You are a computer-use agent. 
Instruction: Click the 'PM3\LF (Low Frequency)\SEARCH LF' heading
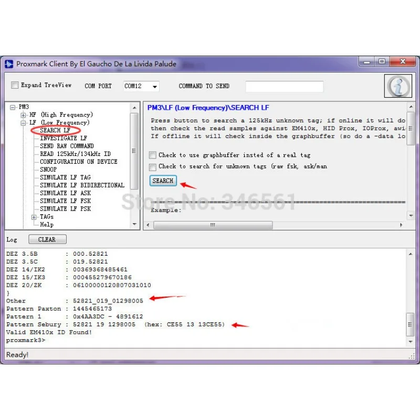click(x=208, y=108)
